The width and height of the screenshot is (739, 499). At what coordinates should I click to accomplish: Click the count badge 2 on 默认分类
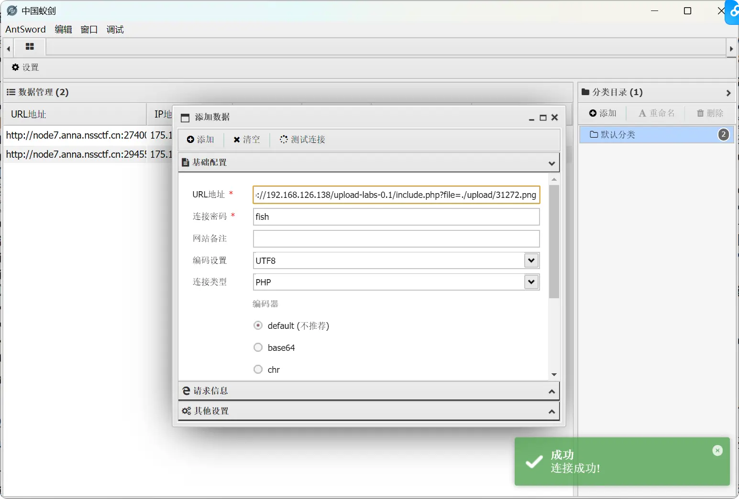[724, 135]
